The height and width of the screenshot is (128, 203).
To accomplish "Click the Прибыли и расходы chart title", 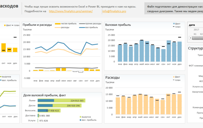I will click(37, 25).
